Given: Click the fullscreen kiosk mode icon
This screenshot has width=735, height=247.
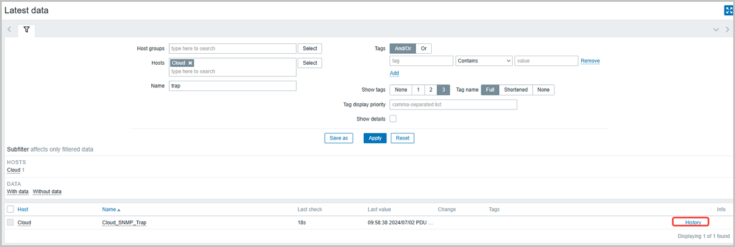Looking at the screenshot, I should click(729, 10).
